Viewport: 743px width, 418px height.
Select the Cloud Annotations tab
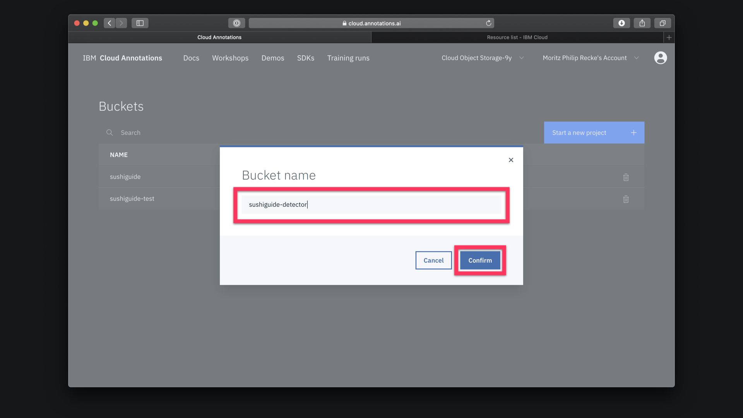(219, 38)
